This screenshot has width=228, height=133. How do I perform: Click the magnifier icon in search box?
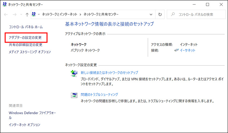point(173,15)
